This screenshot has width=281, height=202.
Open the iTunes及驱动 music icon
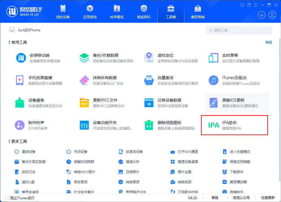click(x=214, y=80)
